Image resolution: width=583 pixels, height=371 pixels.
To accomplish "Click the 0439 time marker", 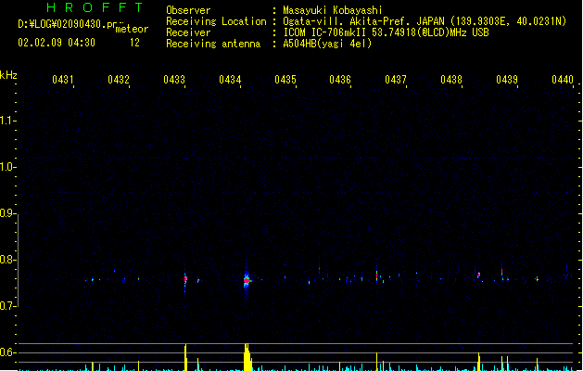I will [x=507, y=80].
